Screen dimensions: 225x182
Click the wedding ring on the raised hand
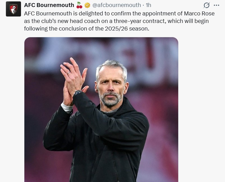pyautogui.click(x=69, y=73)
